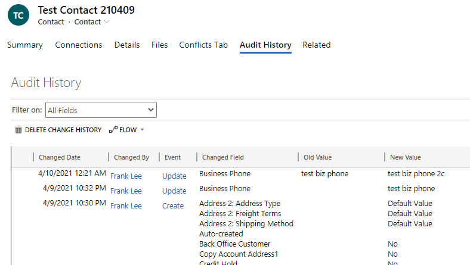This screenshot has width=470, height=265.
Task: Expand the Flow dropdown arrow
Action: [143, 130]
